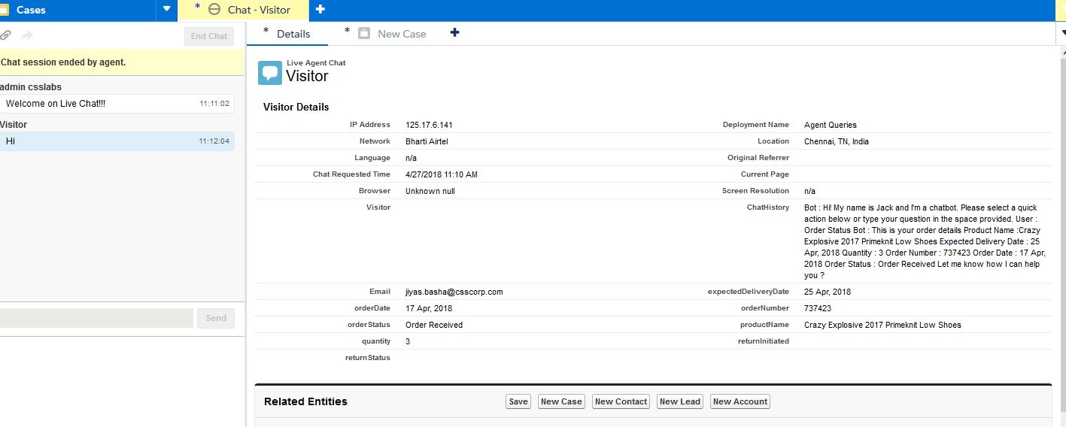Click the New Lead button
This screenshot has height=427, width=1066.
pos(679,401)
